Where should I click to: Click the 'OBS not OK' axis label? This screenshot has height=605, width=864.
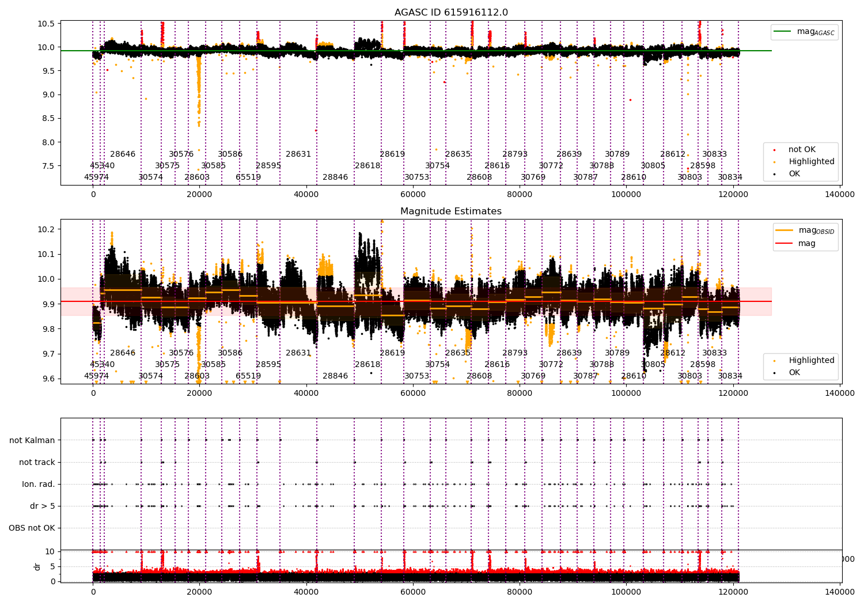(32, 528)
